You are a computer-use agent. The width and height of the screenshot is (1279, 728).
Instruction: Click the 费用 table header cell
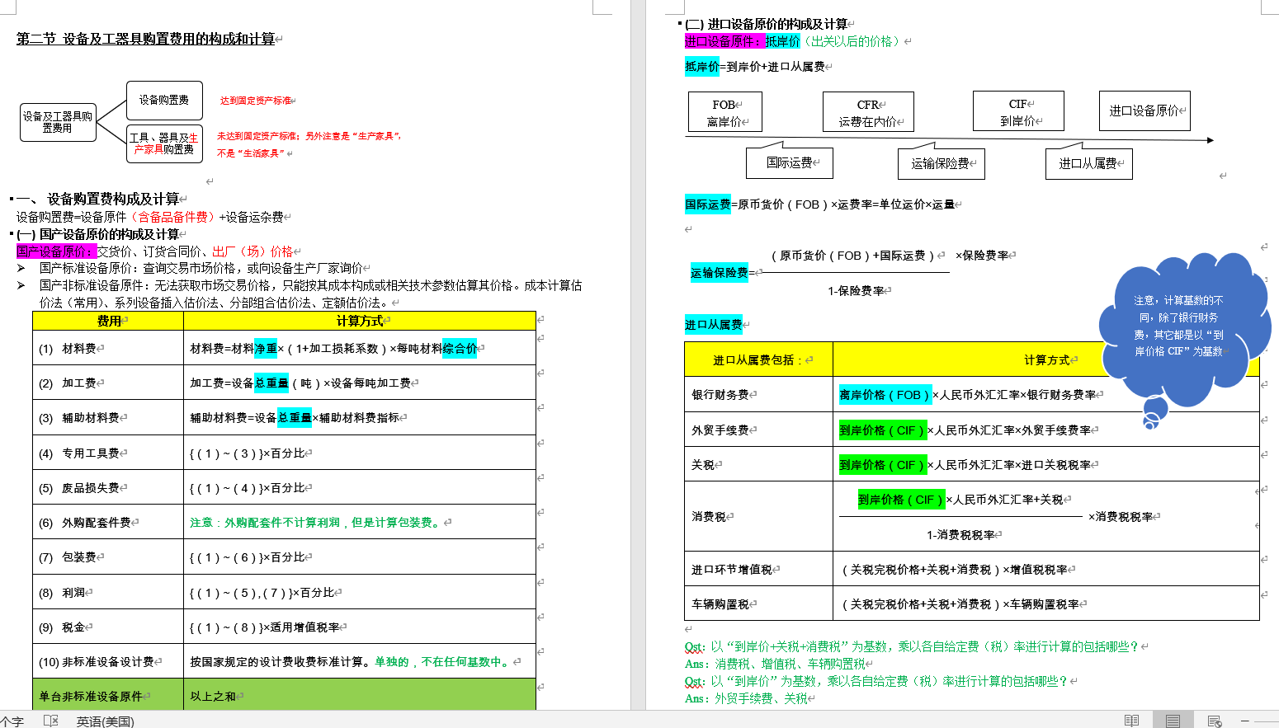[x=108, y=321]
